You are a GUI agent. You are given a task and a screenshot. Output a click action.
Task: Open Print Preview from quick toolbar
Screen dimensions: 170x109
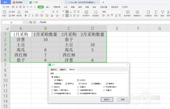[x=24, y=7]
